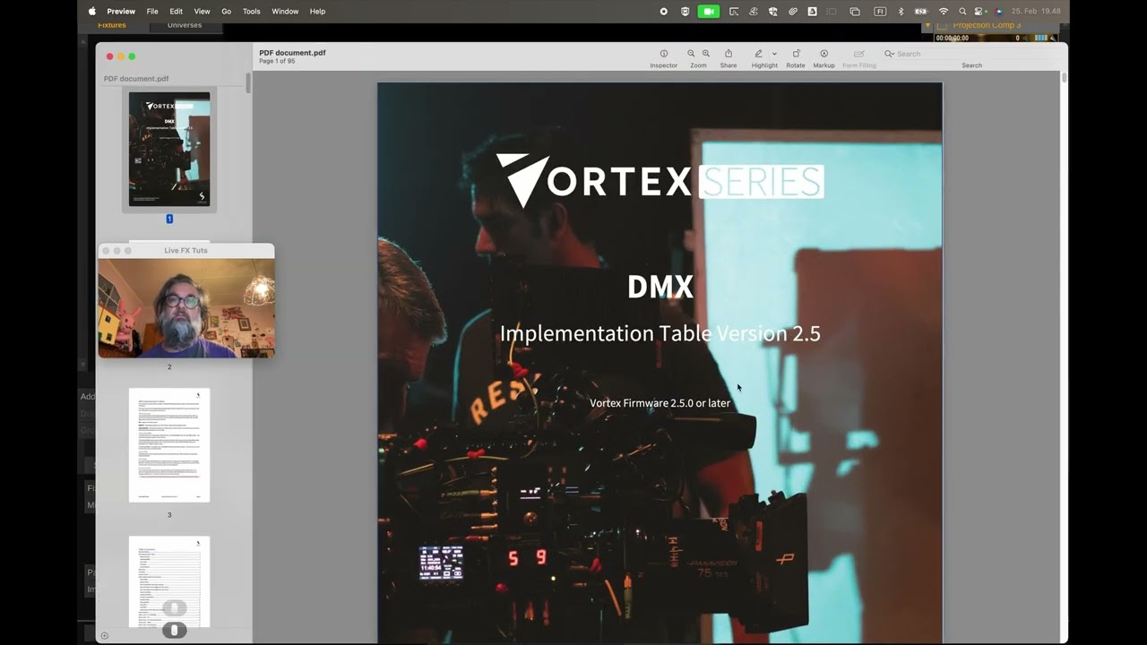This screenshot has width=1147, height=645.
Task: Click the green camera-in-use menu bar icon
Action: coord(709,12)
